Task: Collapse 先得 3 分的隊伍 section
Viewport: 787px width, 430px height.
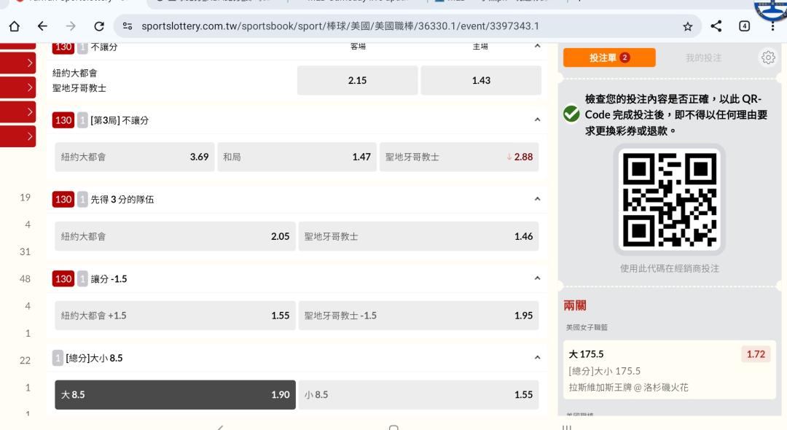Action: click(537, 199)
